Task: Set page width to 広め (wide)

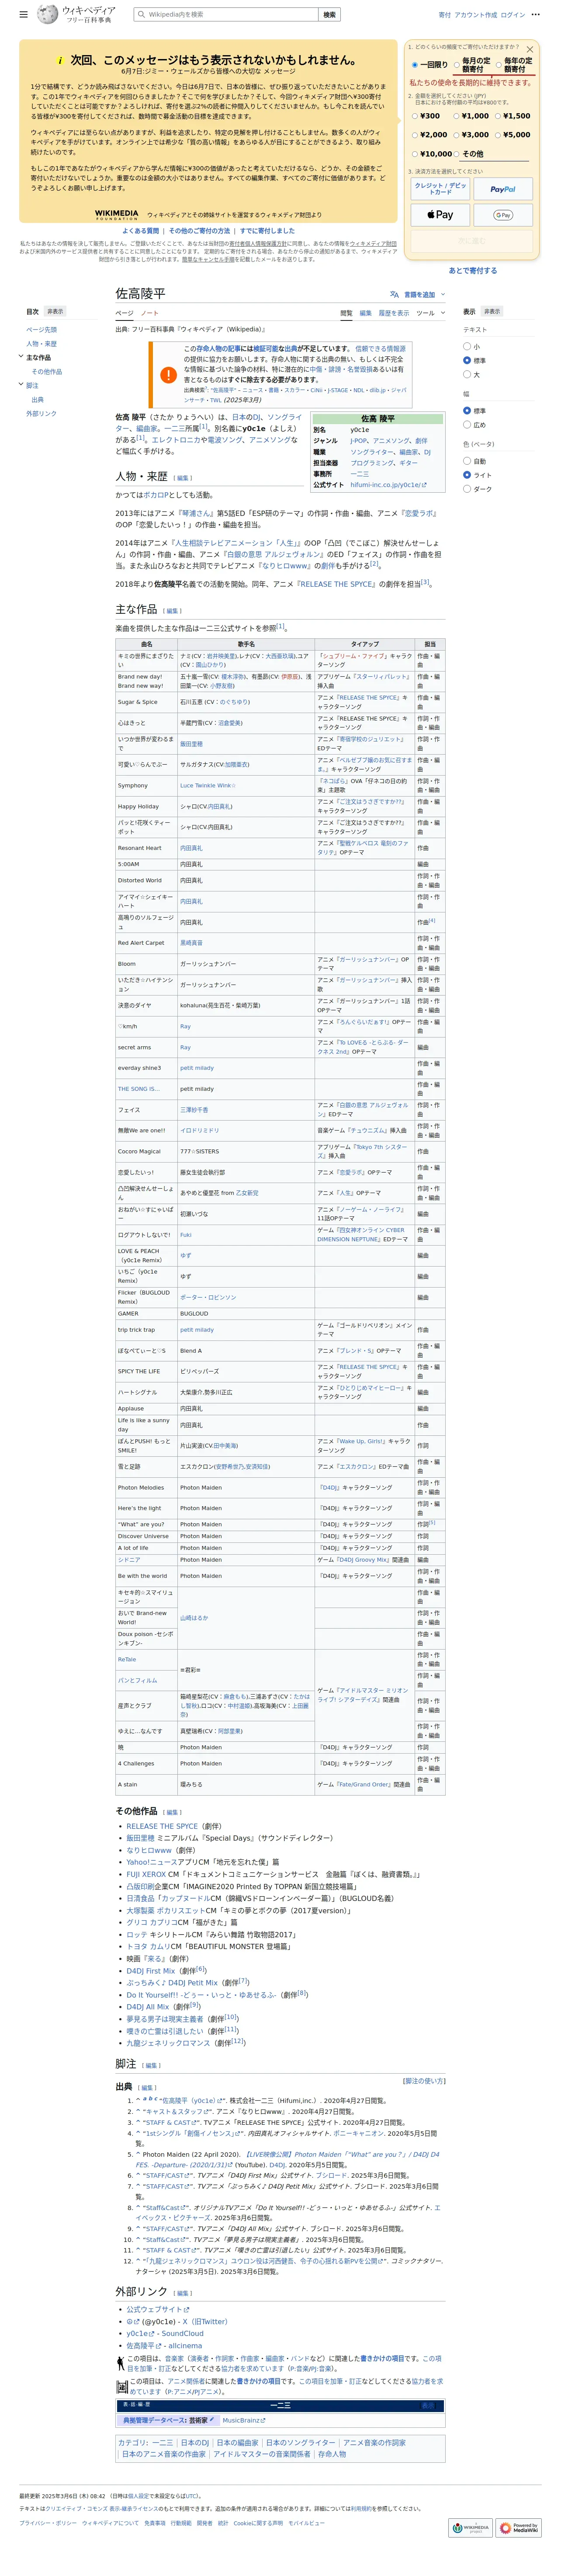Action: click(466, 424)
